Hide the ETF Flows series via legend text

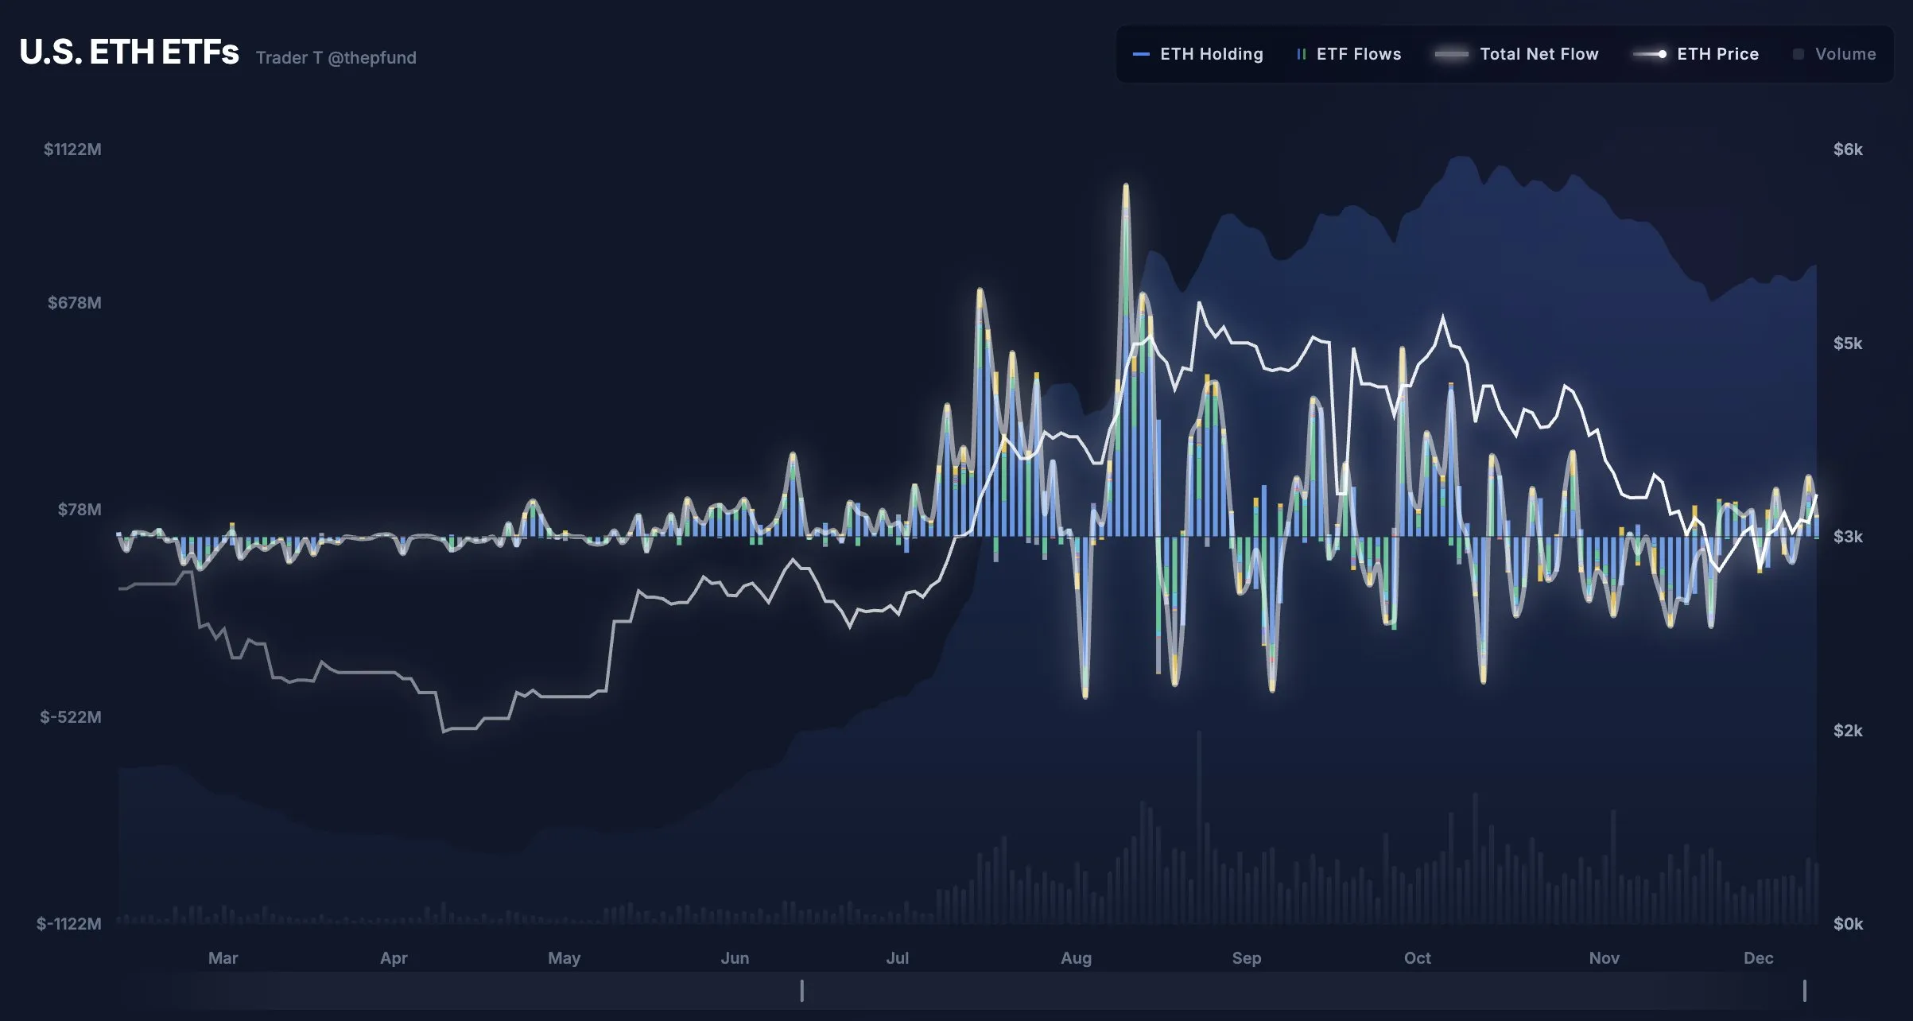(1359, 54)
